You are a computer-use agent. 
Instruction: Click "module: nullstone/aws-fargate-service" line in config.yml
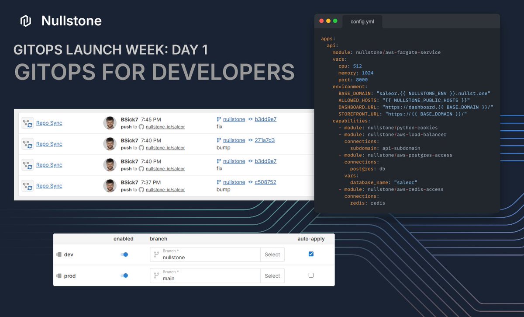[386, 52]
